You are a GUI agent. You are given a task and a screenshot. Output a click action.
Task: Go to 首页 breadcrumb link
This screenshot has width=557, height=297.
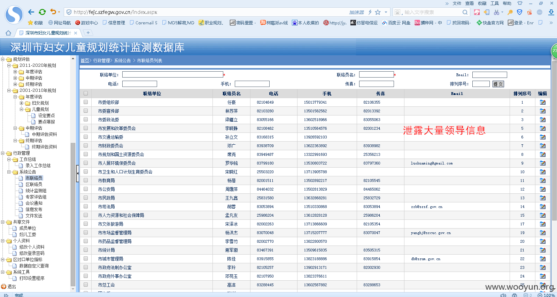(85, 61)
